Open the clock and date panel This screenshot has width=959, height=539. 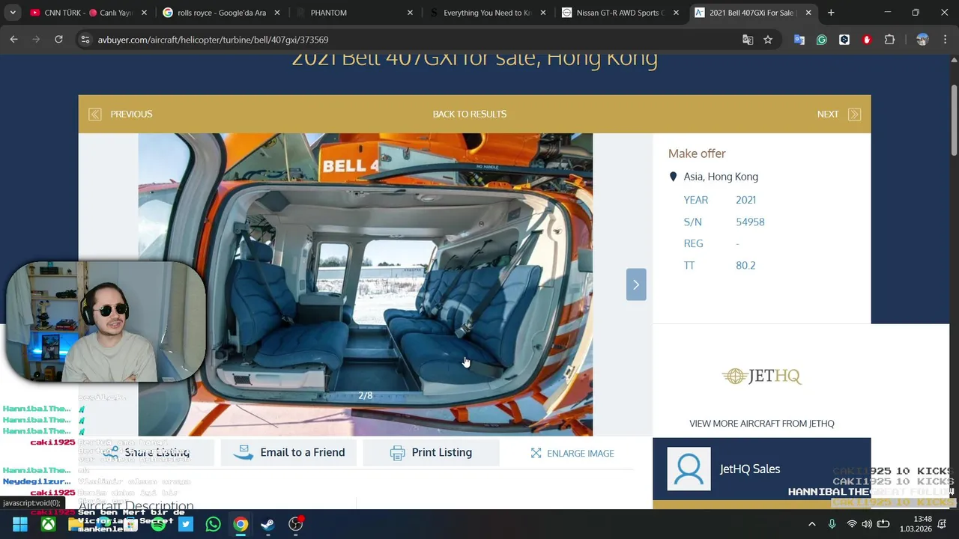[x=916, y=524]
